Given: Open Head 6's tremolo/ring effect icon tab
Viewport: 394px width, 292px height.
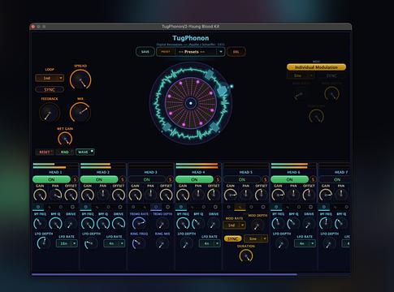Looking at the screenshot, I should click(x=299, y=207).
